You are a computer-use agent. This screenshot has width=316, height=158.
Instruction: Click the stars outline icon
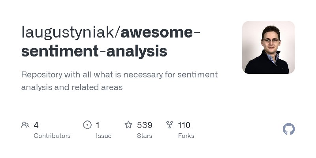point(128,125)
